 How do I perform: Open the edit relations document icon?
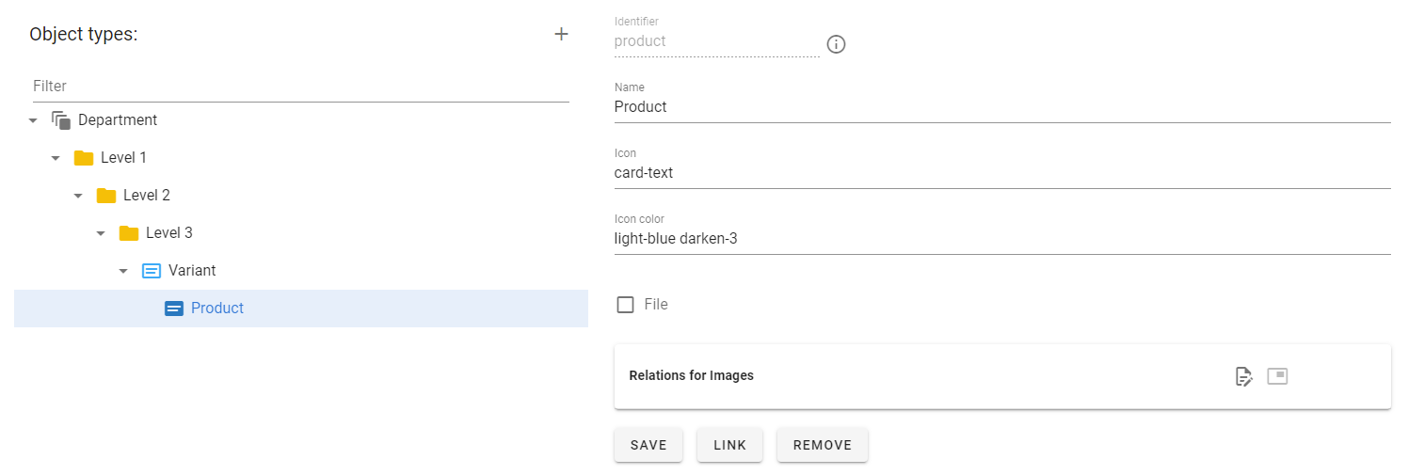[1244, 376]
